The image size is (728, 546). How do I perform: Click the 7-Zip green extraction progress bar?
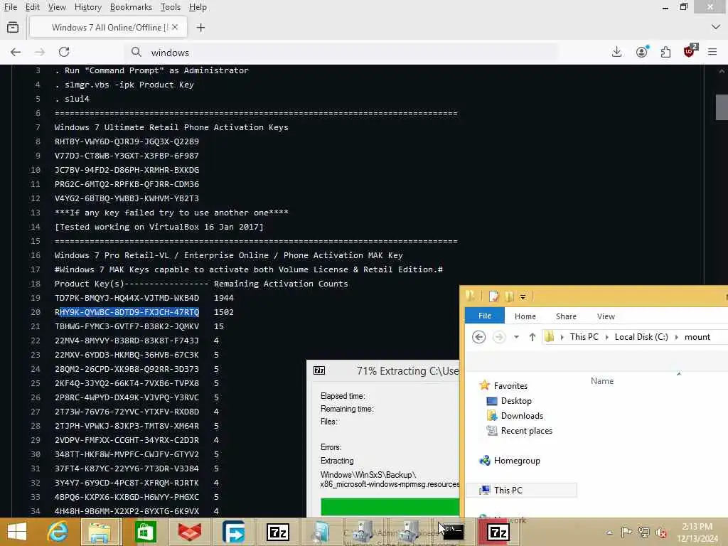[x=390, y=506]
